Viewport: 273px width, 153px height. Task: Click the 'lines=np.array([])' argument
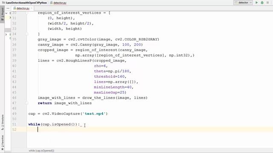point(115,82)
